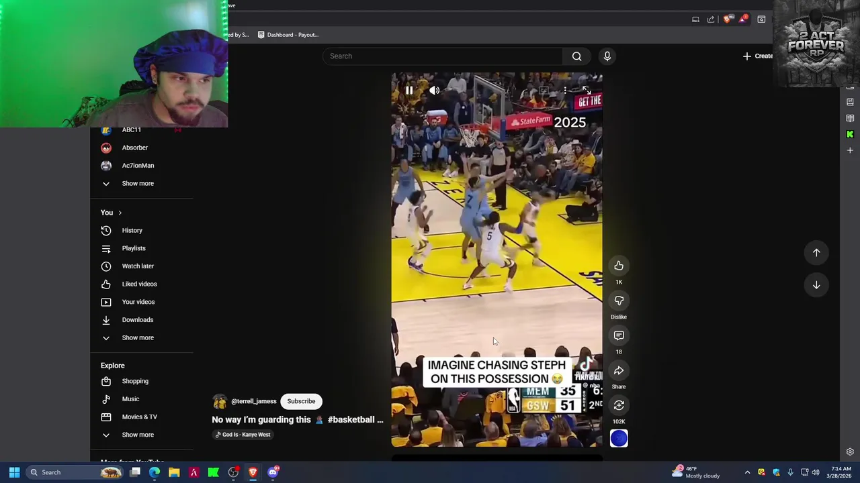Click install app icon in address bar
The height and width of the screenshot is (483, 860).
point(695,19)
